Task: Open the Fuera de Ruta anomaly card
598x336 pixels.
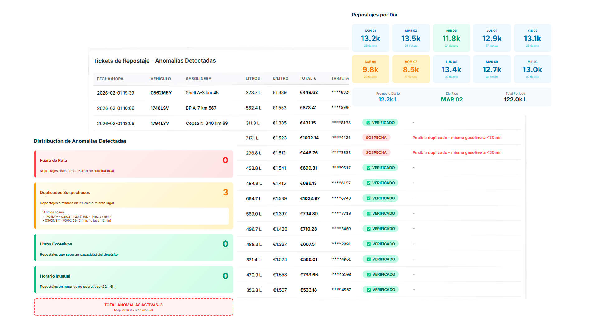Action: click(x=133, y=164)
